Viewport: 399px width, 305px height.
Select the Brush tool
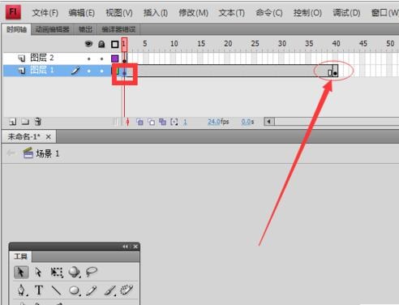(110, 290)
